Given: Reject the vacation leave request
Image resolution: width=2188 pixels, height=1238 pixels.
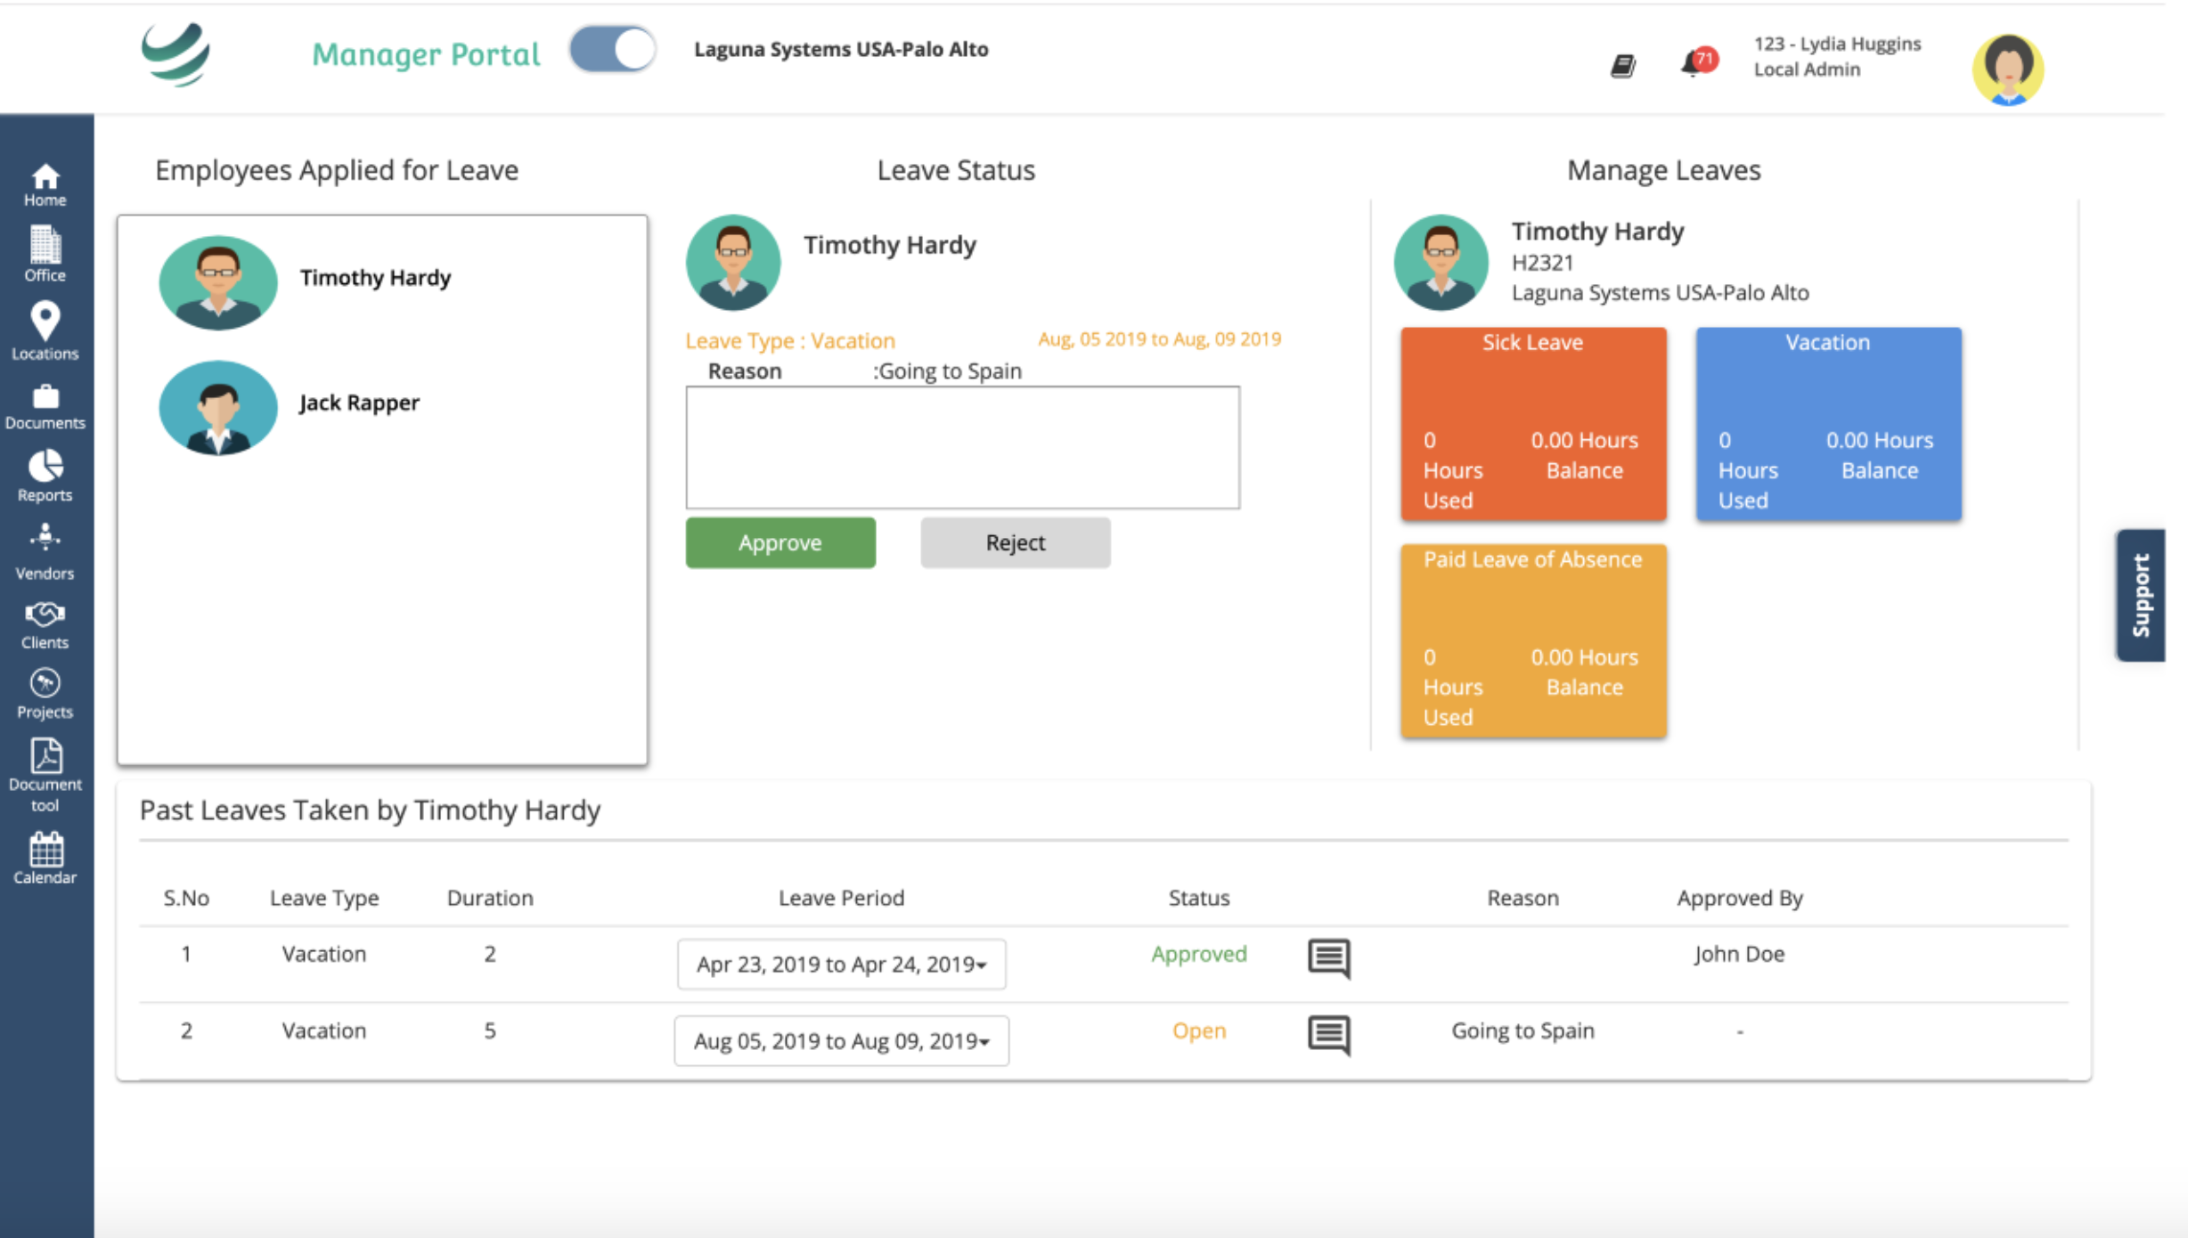Looking at the screenshot, I should click(x=1015, y=542).
